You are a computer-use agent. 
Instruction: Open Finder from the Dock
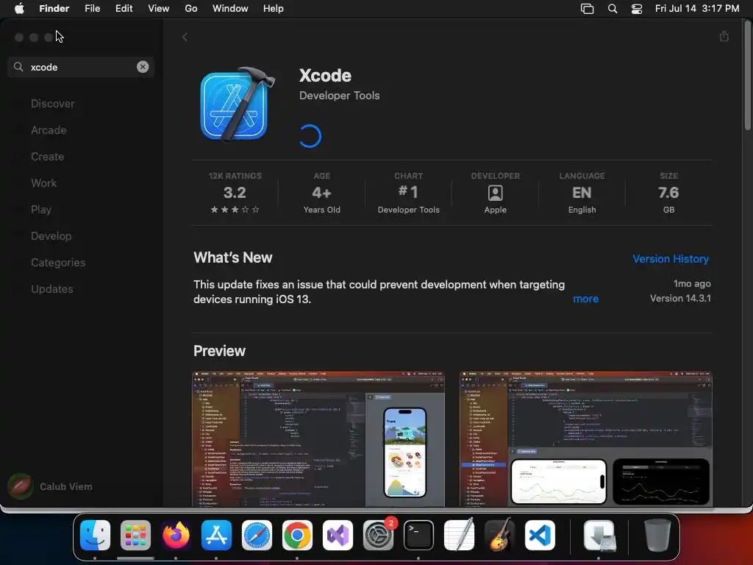pos(95,535)
